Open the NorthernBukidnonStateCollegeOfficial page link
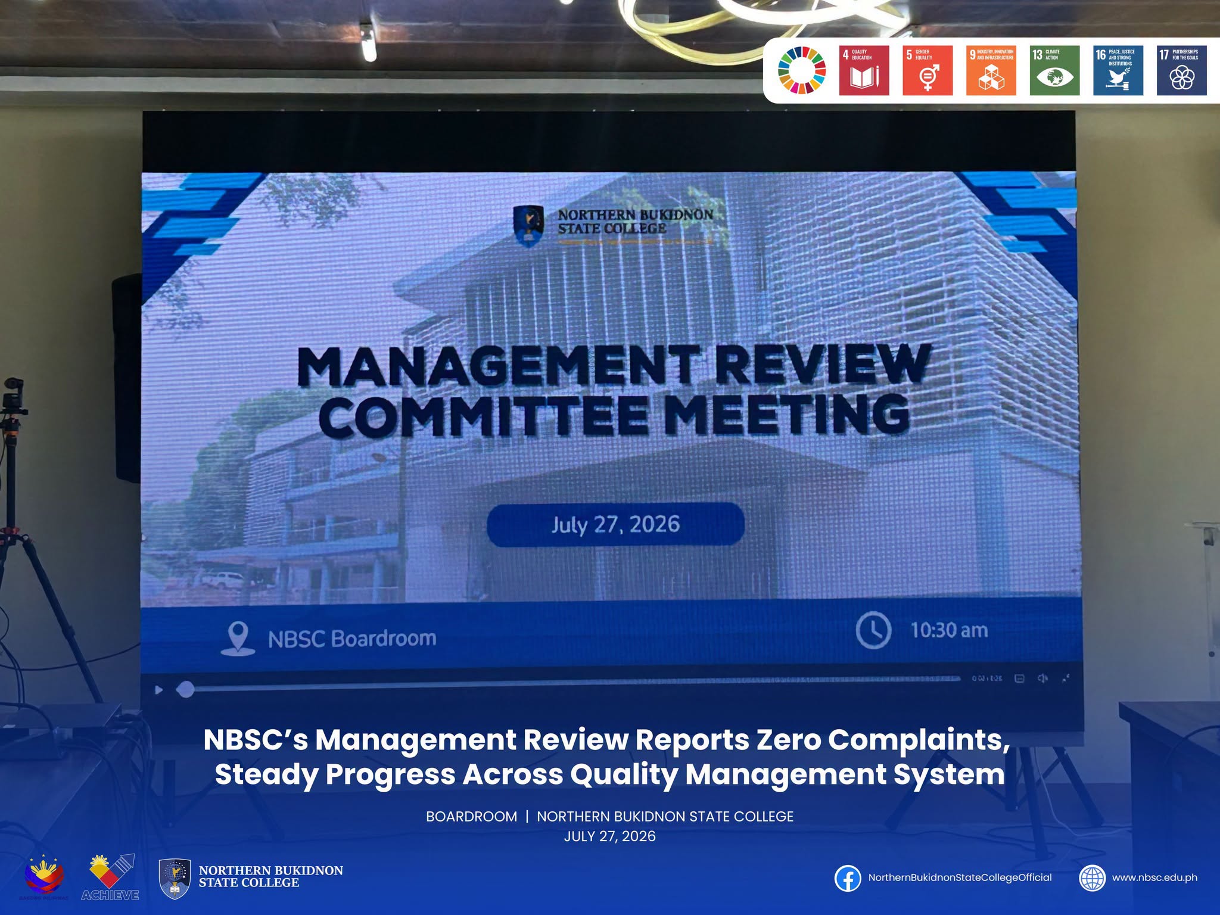This screenshot has width=1220, height=915. 960,877
